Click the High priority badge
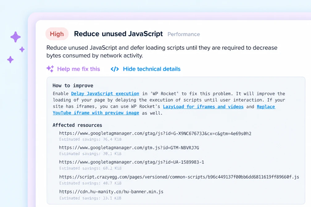Viewport: 311px width, 207px height. tap(57, 34)
